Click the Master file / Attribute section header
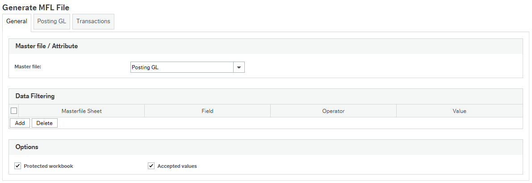This screenshot has height=183, width=532. click(46, 46)
